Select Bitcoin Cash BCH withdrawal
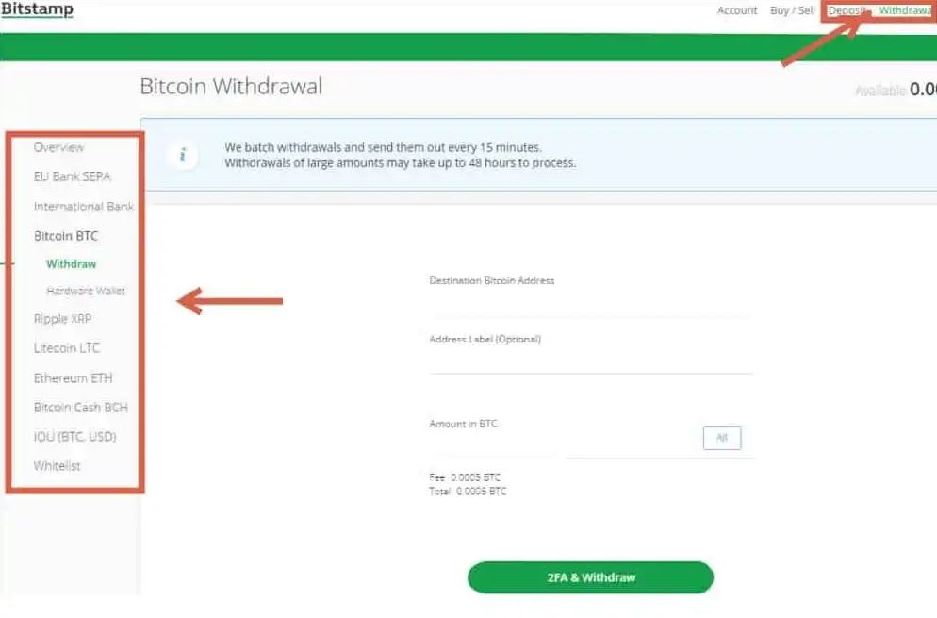937x618 pixels. [81, 408]
